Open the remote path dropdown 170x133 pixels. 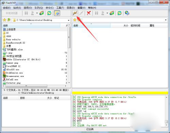click(x=166, y=20)
